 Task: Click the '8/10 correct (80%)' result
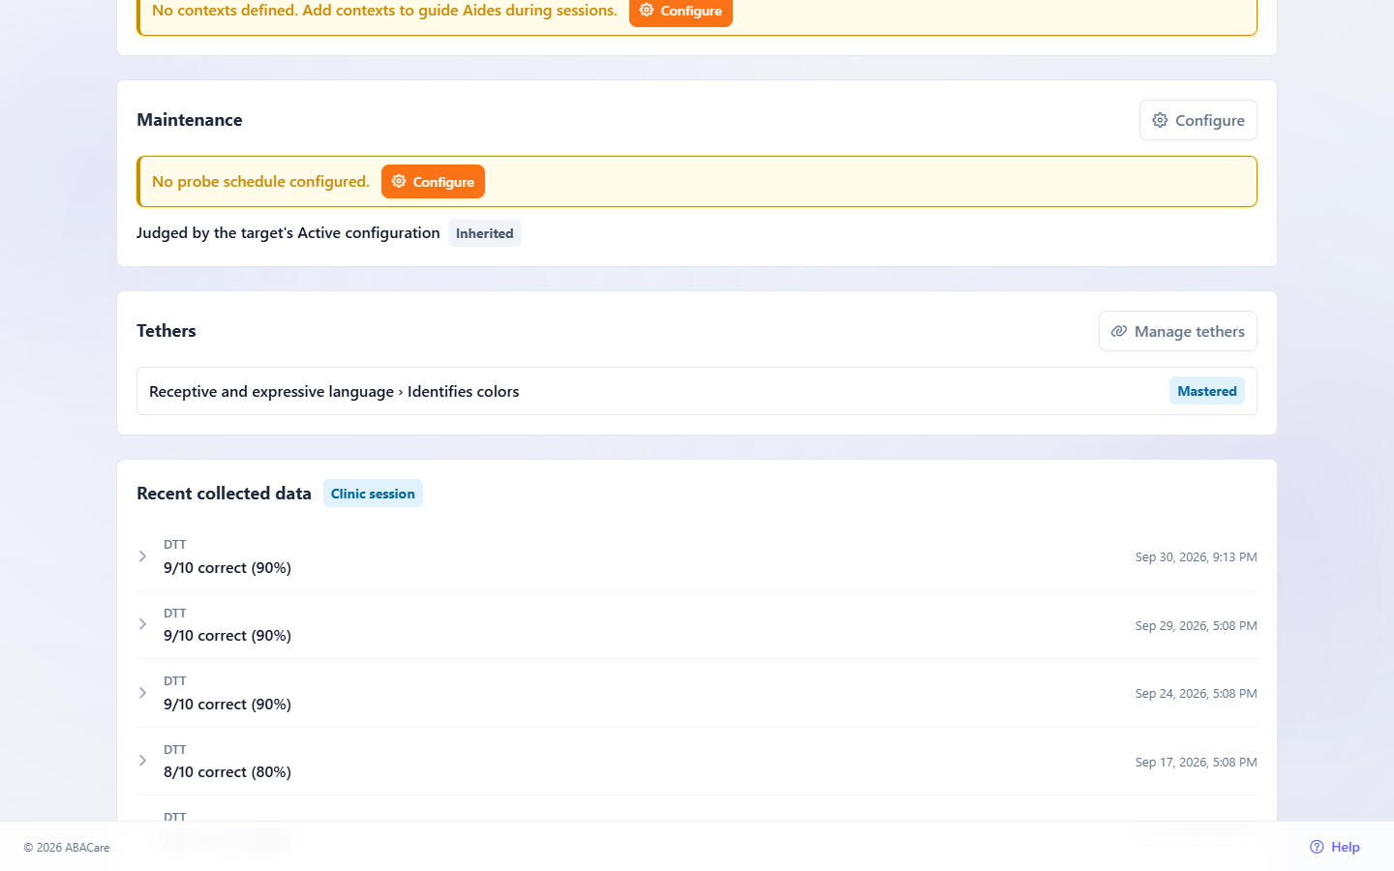[x=227, y=772]
